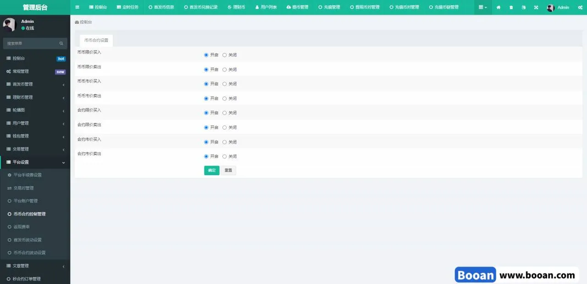The width and height of the screenshot is (587, 284).
Task: Toggle sidebar with the hamburger icon
Action: pyautogui.click(x=77, y=7)
